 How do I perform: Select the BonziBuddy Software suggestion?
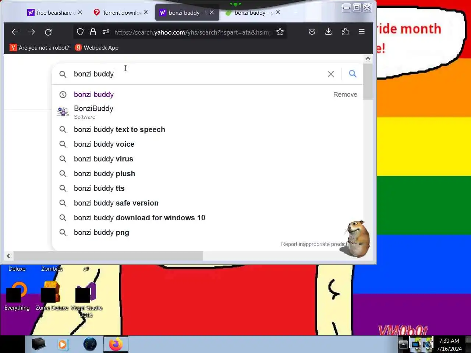click(x=207, y=112)
